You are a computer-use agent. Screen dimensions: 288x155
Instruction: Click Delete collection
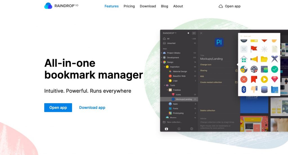[208, 111]
